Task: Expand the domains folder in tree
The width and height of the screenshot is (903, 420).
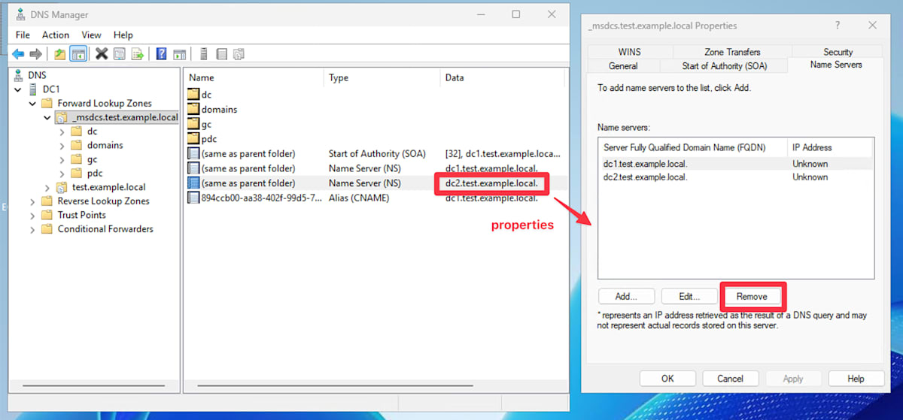Action: [x=62, y=146]
